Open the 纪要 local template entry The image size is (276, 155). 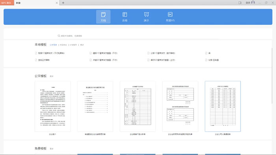pos(212,60)
